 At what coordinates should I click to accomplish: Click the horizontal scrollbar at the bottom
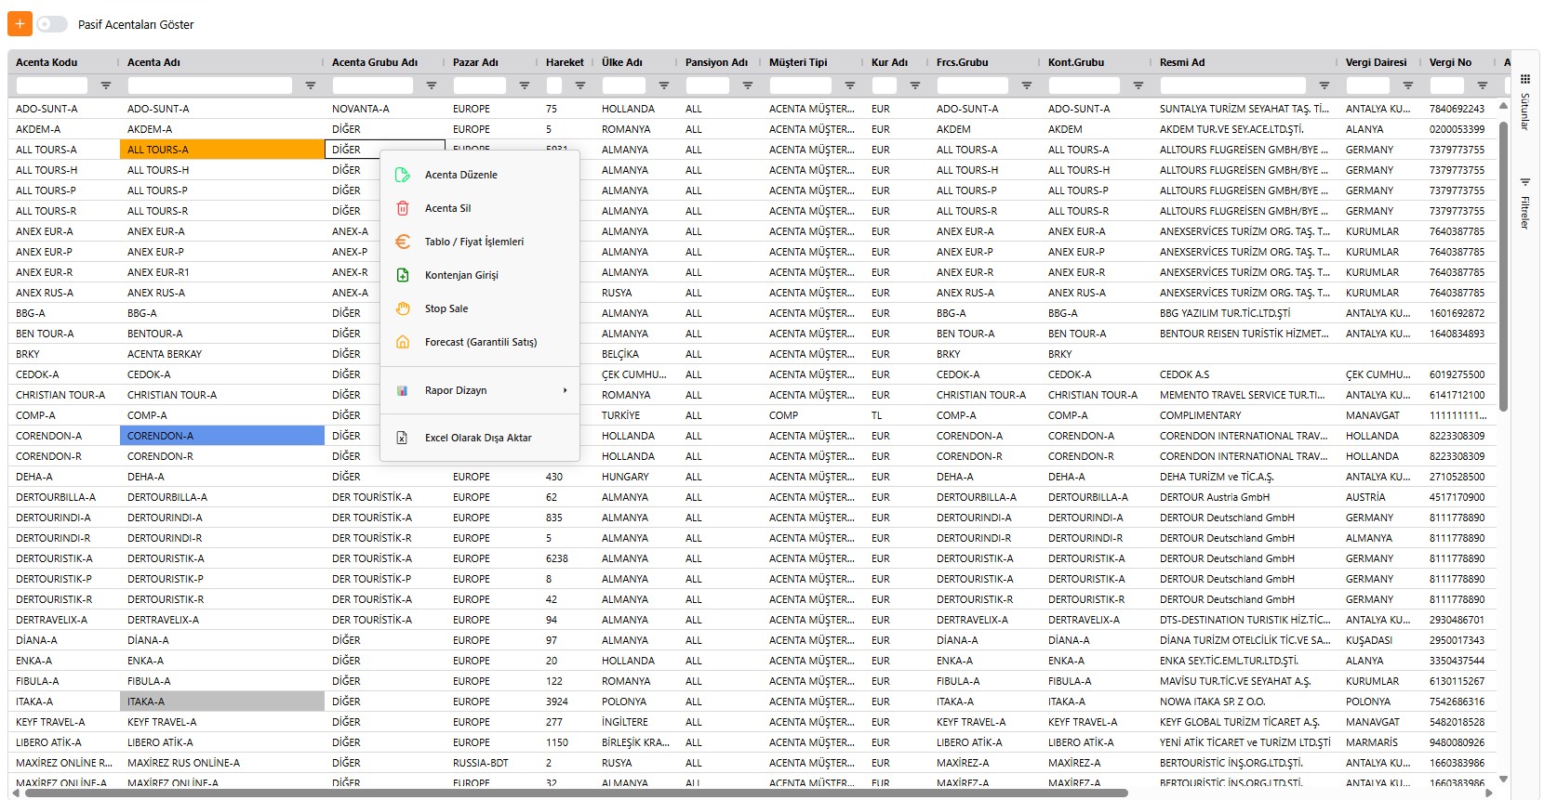click(577, 793)
